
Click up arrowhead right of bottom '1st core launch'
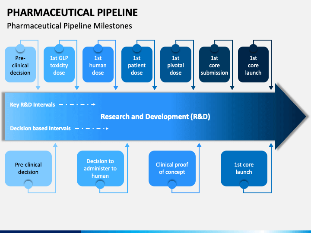271,145
